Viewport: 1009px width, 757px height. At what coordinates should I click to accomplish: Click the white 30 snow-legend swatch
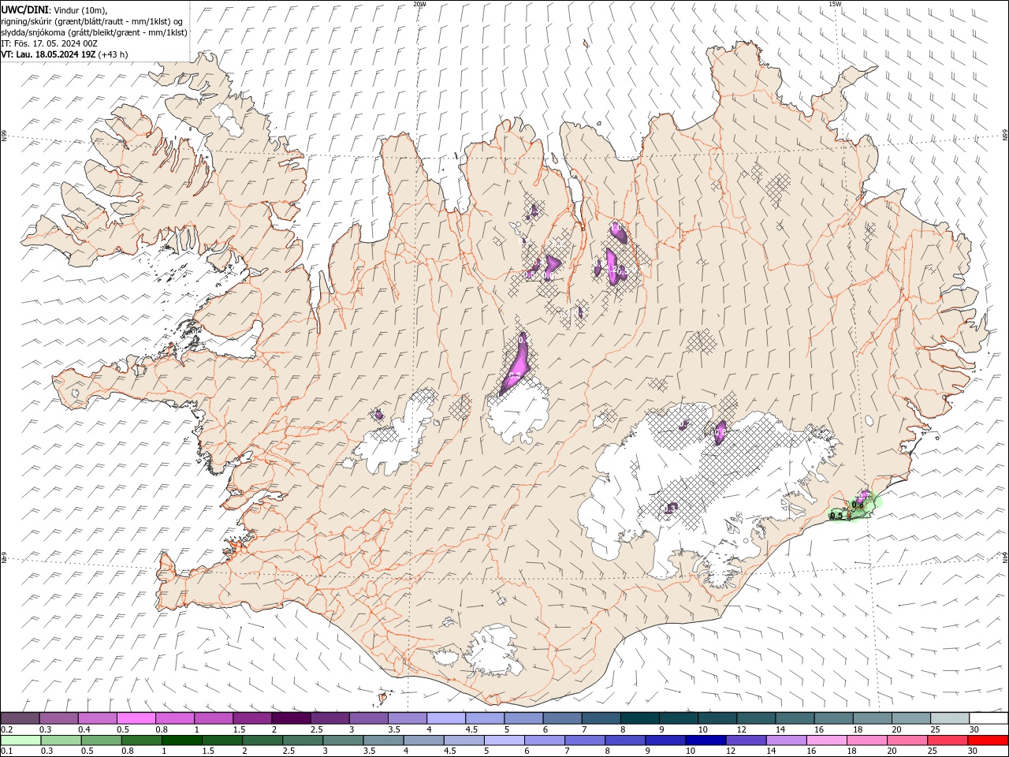coord(989,718)
